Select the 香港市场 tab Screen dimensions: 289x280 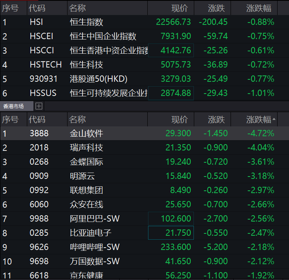click(14, 106)
